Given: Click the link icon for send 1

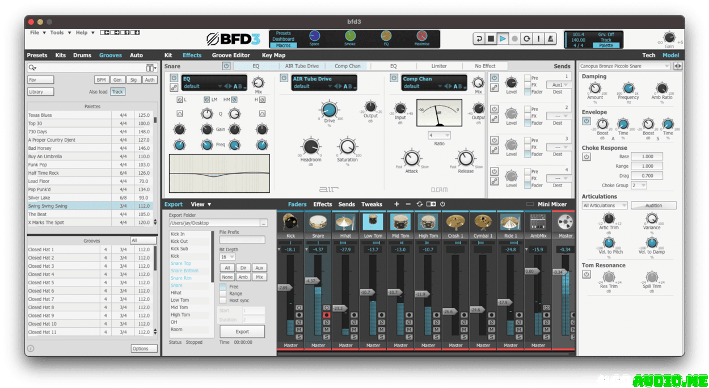Looking at the screenshot, I should pyautogui.click(x=494, y=88).
